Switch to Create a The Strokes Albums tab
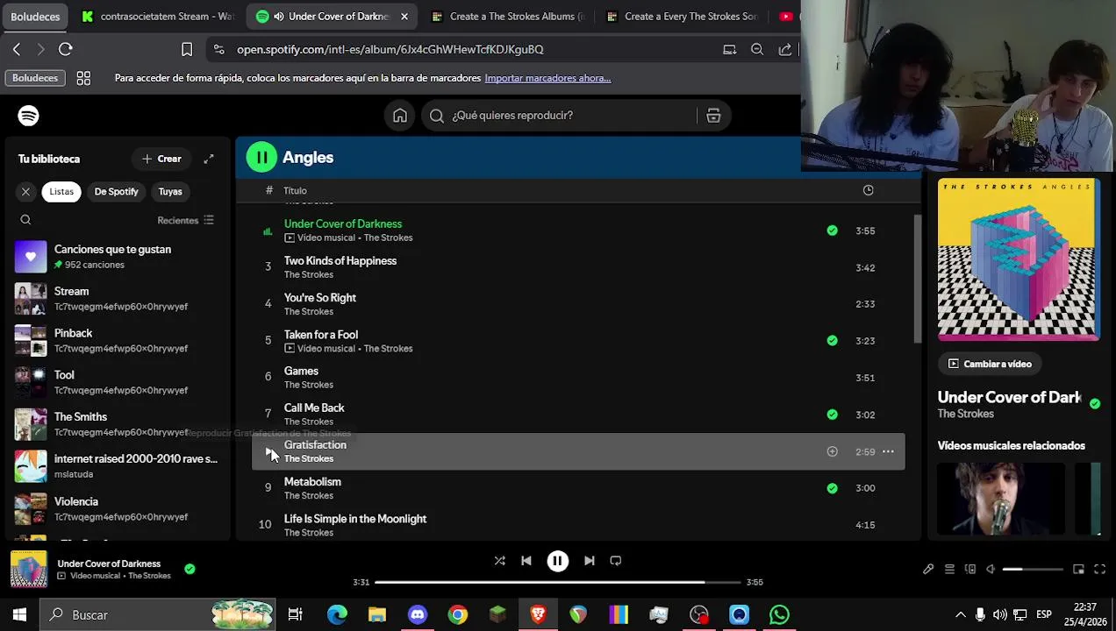The width and height of the screenshot is (1116, 631). [509, 17]
